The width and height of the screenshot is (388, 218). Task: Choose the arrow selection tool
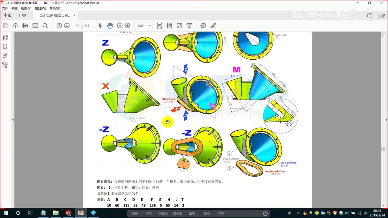point(100,26)
